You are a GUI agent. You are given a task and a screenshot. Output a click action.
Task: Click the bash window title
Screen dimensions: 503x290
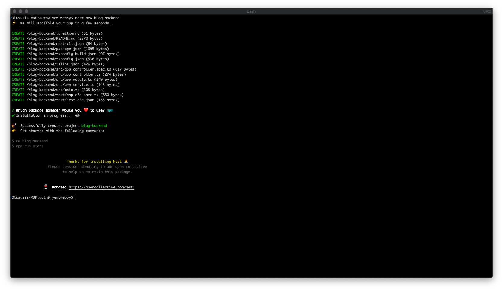pyautogui.click(x=251, y=11)
